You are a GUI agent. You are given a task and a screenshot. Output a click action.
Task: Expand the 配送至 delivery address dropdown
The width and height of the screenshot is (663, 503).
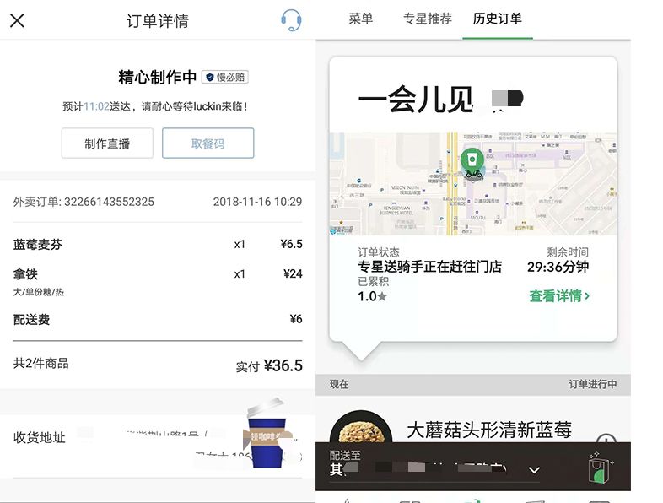click(533, 469)
